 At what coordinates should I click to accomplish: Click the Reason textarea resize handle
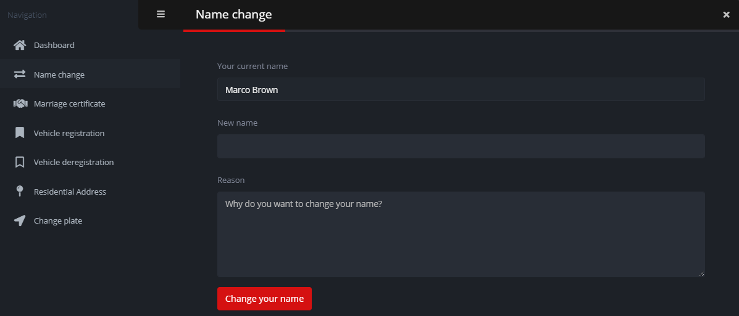coord(702,273)
